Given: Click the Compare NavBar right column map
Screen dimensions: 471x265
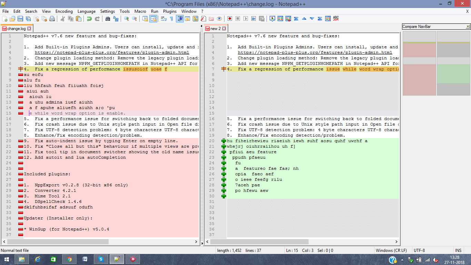Looking at the screenshot, I should pos(453,63).
